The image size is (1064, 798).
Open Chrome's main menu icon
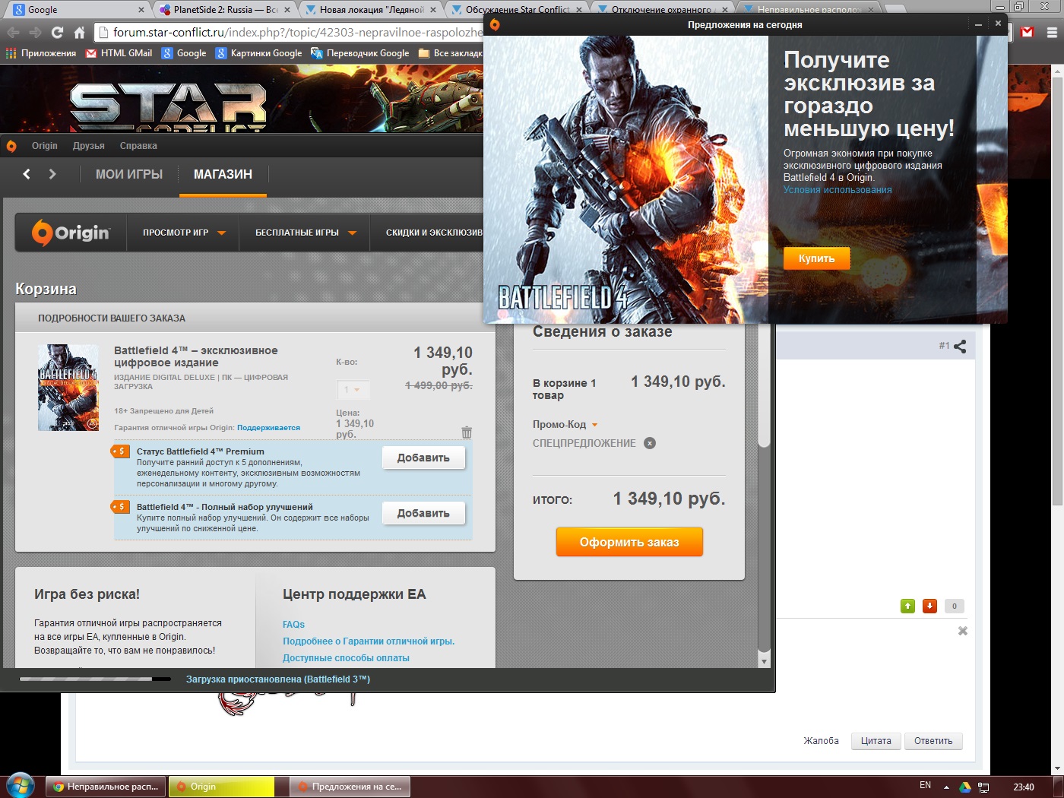pos(1052,33)
